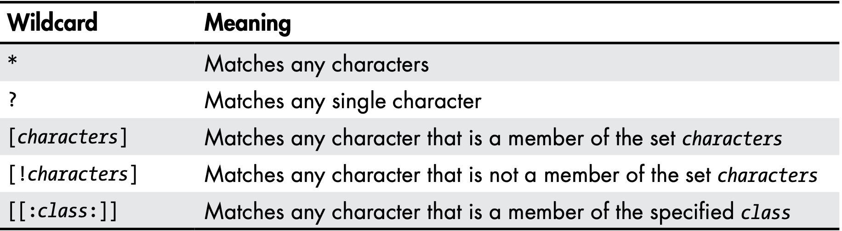Click the 'member of the specified class' description
This screenshot has width=842, height=231.
coord(497,212)
